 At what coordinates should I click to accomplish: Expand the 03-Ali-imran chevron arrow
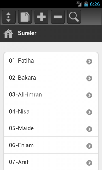pyautogui.click(x=89, y=95)
